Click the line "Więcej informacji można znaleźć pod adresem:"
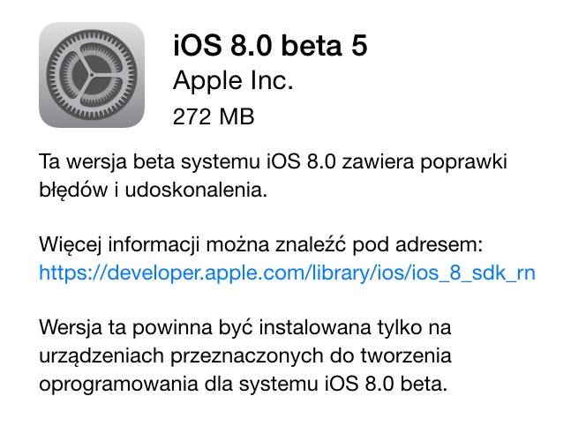The width and height of the screenshot is (586, 426). pyautogui.click(x=261, y=246)
